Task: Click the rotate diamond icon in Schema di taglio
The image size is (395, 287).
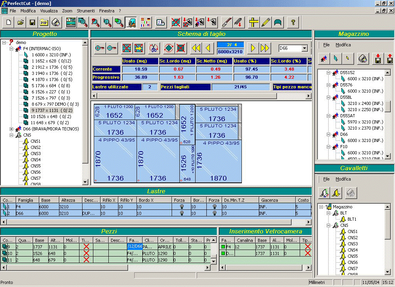Action: click(x=169, y=48)
